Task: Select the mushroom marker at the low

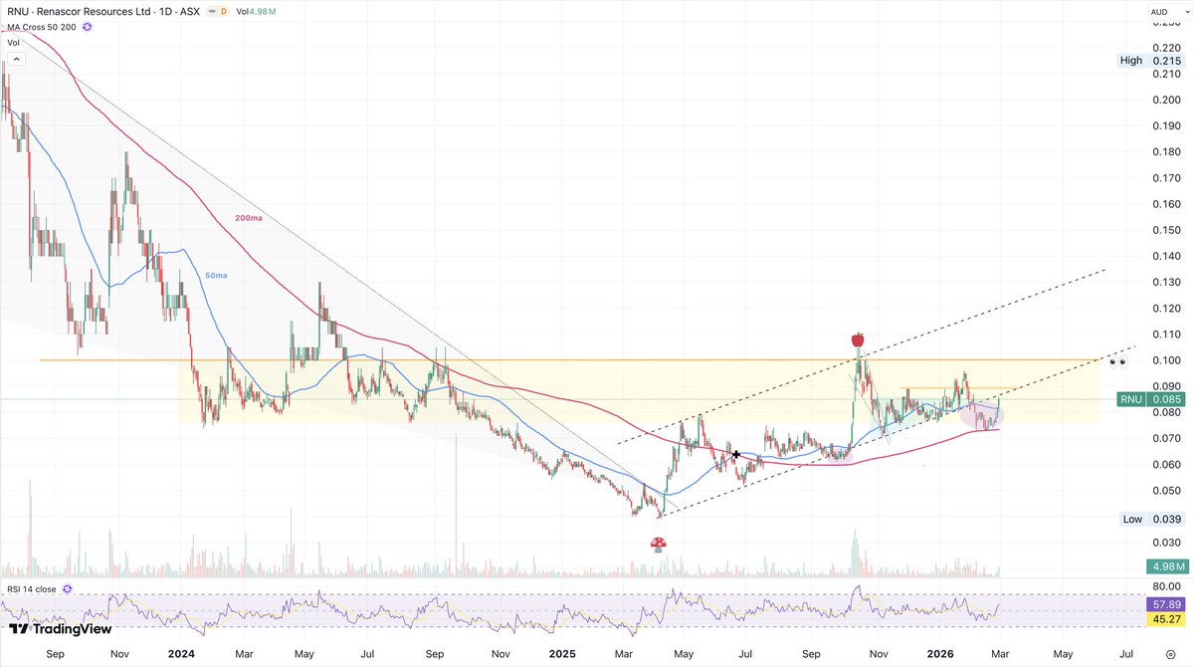Action: (x=658, y=545)
